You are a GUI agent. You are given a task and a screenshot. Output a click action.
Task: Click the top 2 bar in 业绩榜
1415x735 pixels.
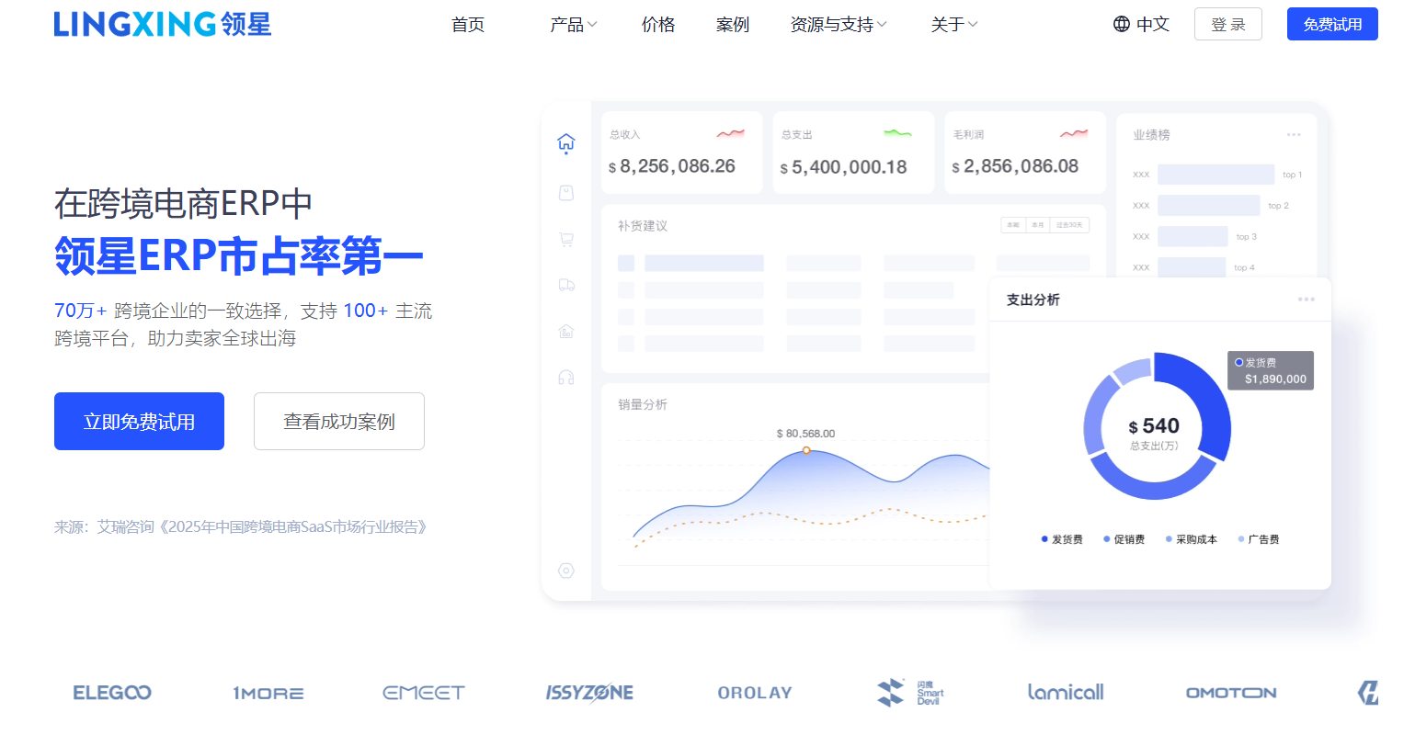(1208, 206)
